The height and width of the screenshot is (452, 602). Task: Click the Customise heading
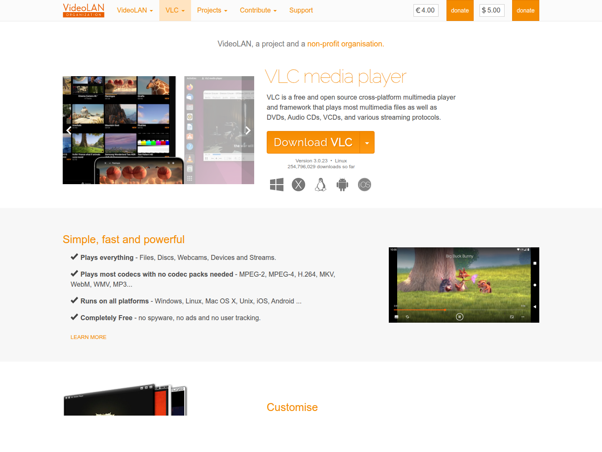[292, 407]
